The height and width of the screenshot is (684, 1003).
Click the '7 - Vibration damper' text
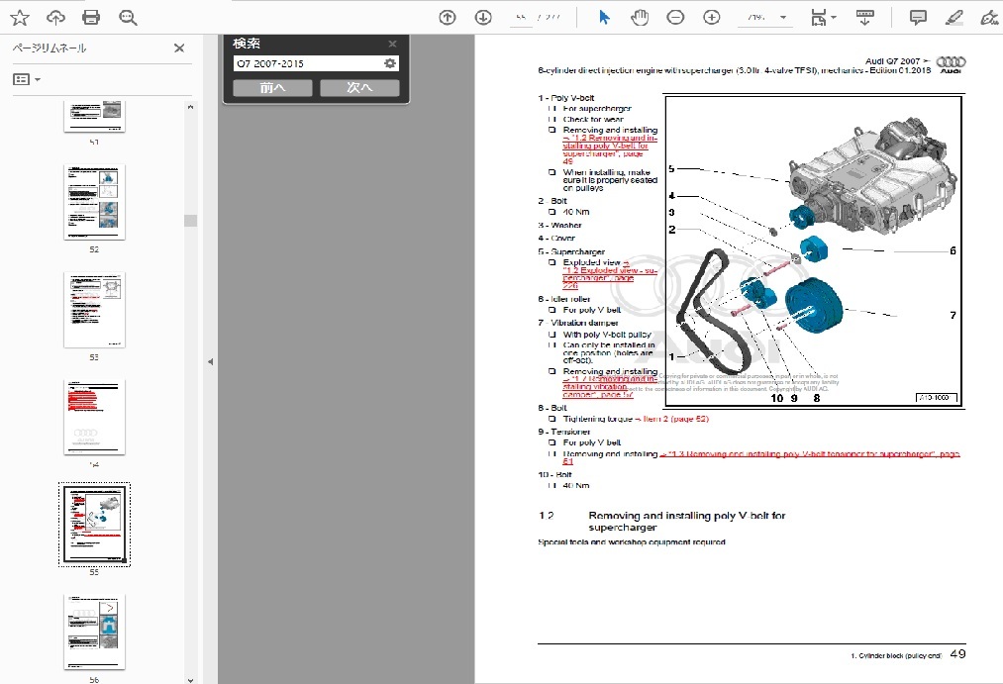click(578, 323)
